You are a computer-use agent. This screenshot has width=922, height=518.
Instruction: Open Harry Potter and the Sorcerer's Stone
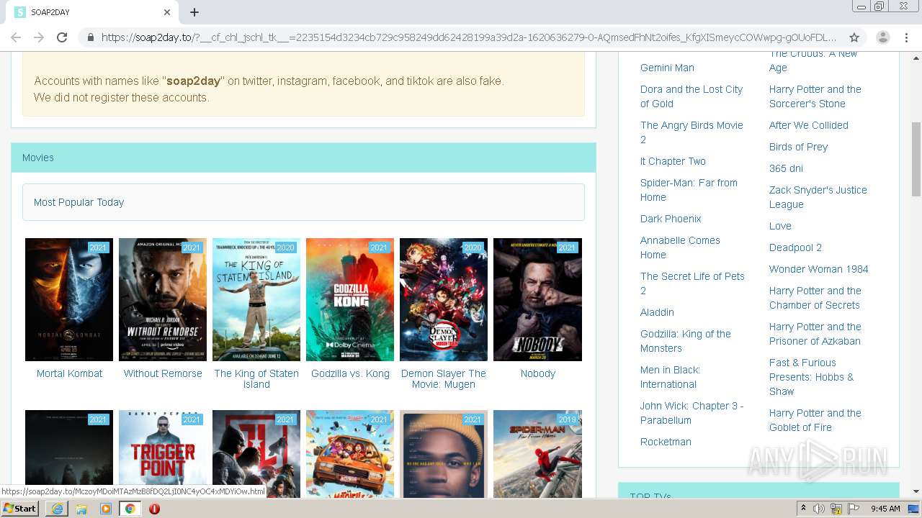[x=815, y=96]
